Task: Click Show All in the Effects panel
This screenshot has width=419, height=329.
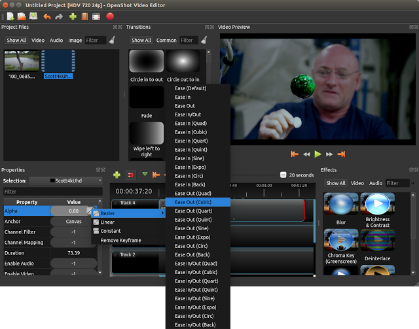Action: point(336,183)
